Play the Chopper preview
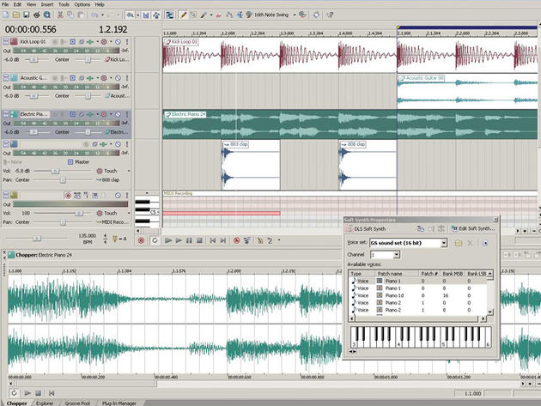 pos(27,393)
